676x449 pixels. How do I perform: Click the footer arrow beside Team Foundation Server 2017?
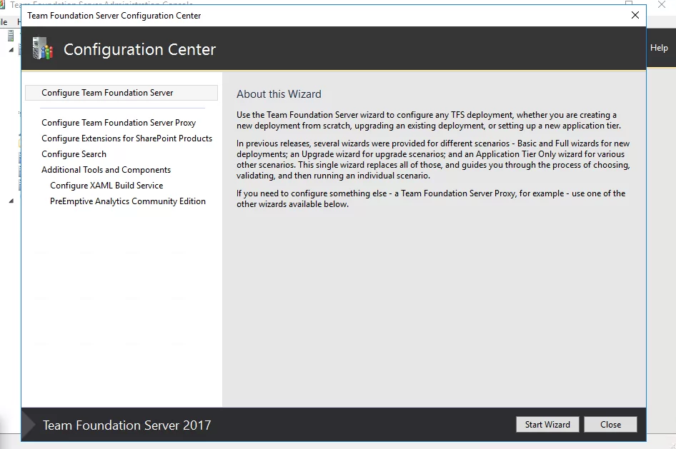point(29,425)
